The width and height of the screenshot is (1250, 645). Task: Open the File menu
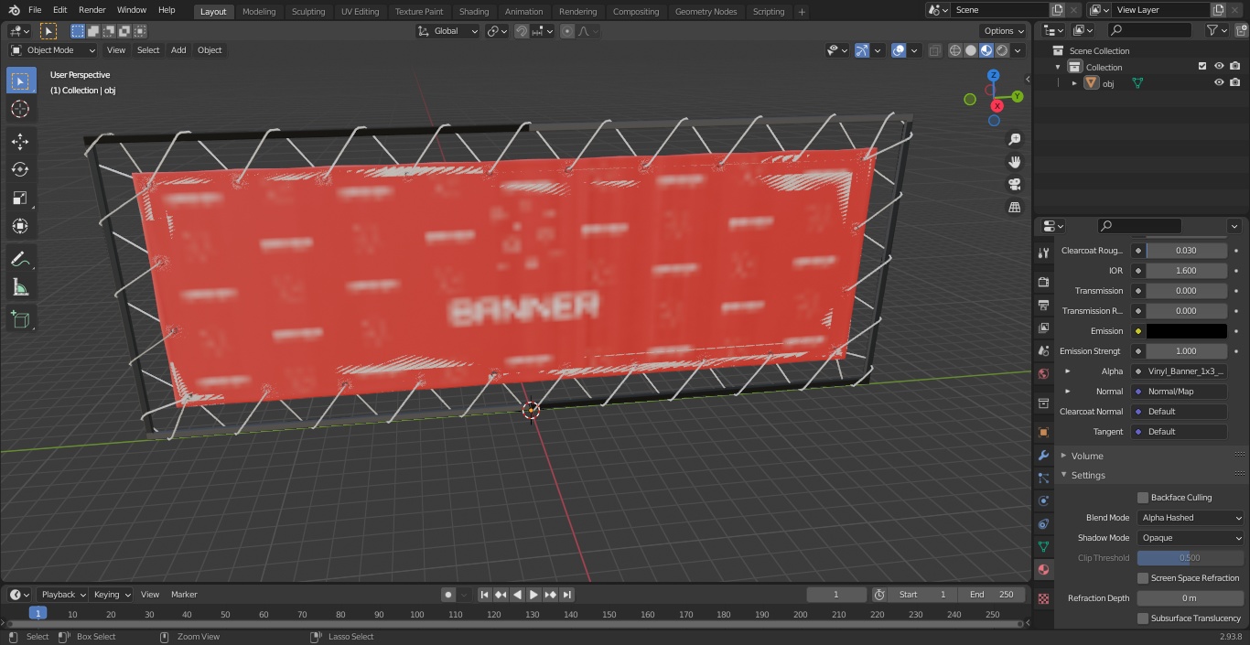pyautogui.click(x=35, y=10)
